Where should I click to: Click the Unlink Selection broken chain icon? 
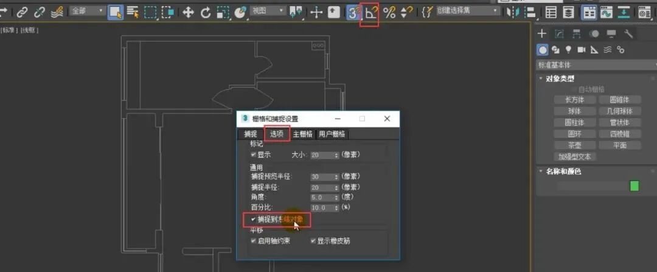39,13
